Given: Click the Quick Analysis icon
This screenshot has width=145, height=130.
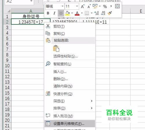Looking at the screenshot, I should pos(48,94).
